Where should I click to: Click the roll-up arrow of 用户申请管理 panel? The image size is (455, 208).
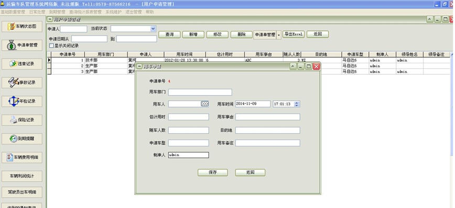[430, 19]
